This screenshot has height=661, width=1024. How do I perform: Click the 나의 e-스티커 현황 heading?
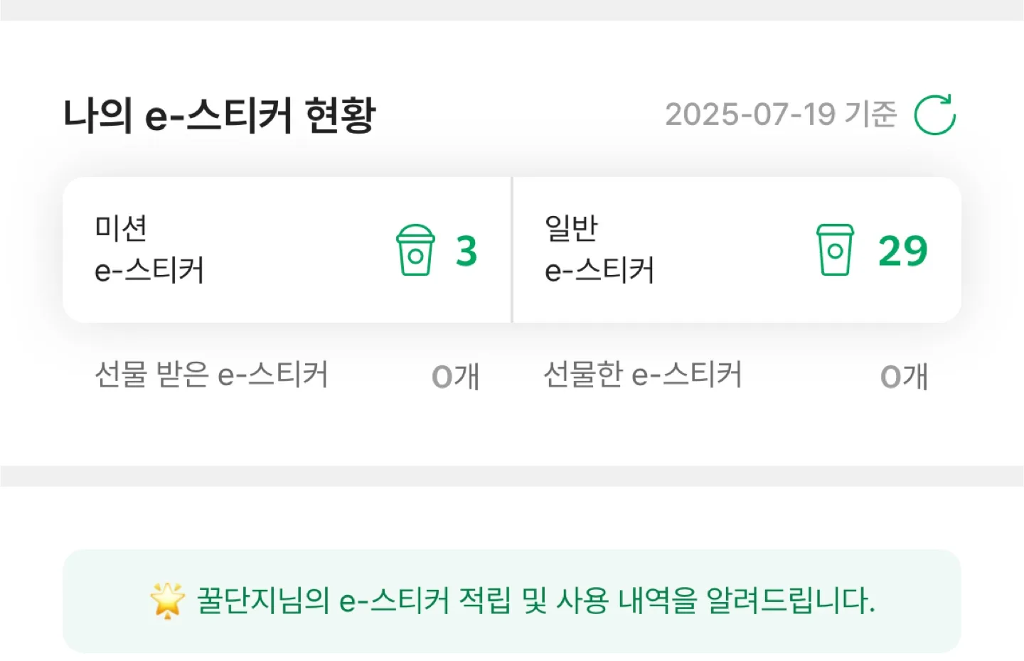click(x=220, y=115)
